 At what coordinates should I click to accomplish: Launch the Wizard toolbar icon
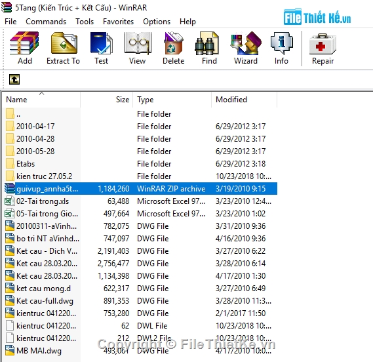click(246, 43)
